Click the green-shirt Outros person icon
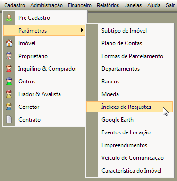177x181 pixels. coord(9,82)
